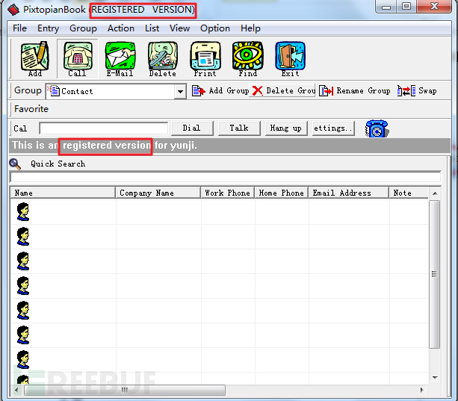The width and height of the screenshot is (458, 401).
Task: Open the Find eye toolbar icon
Action: (x=248, y=59)
